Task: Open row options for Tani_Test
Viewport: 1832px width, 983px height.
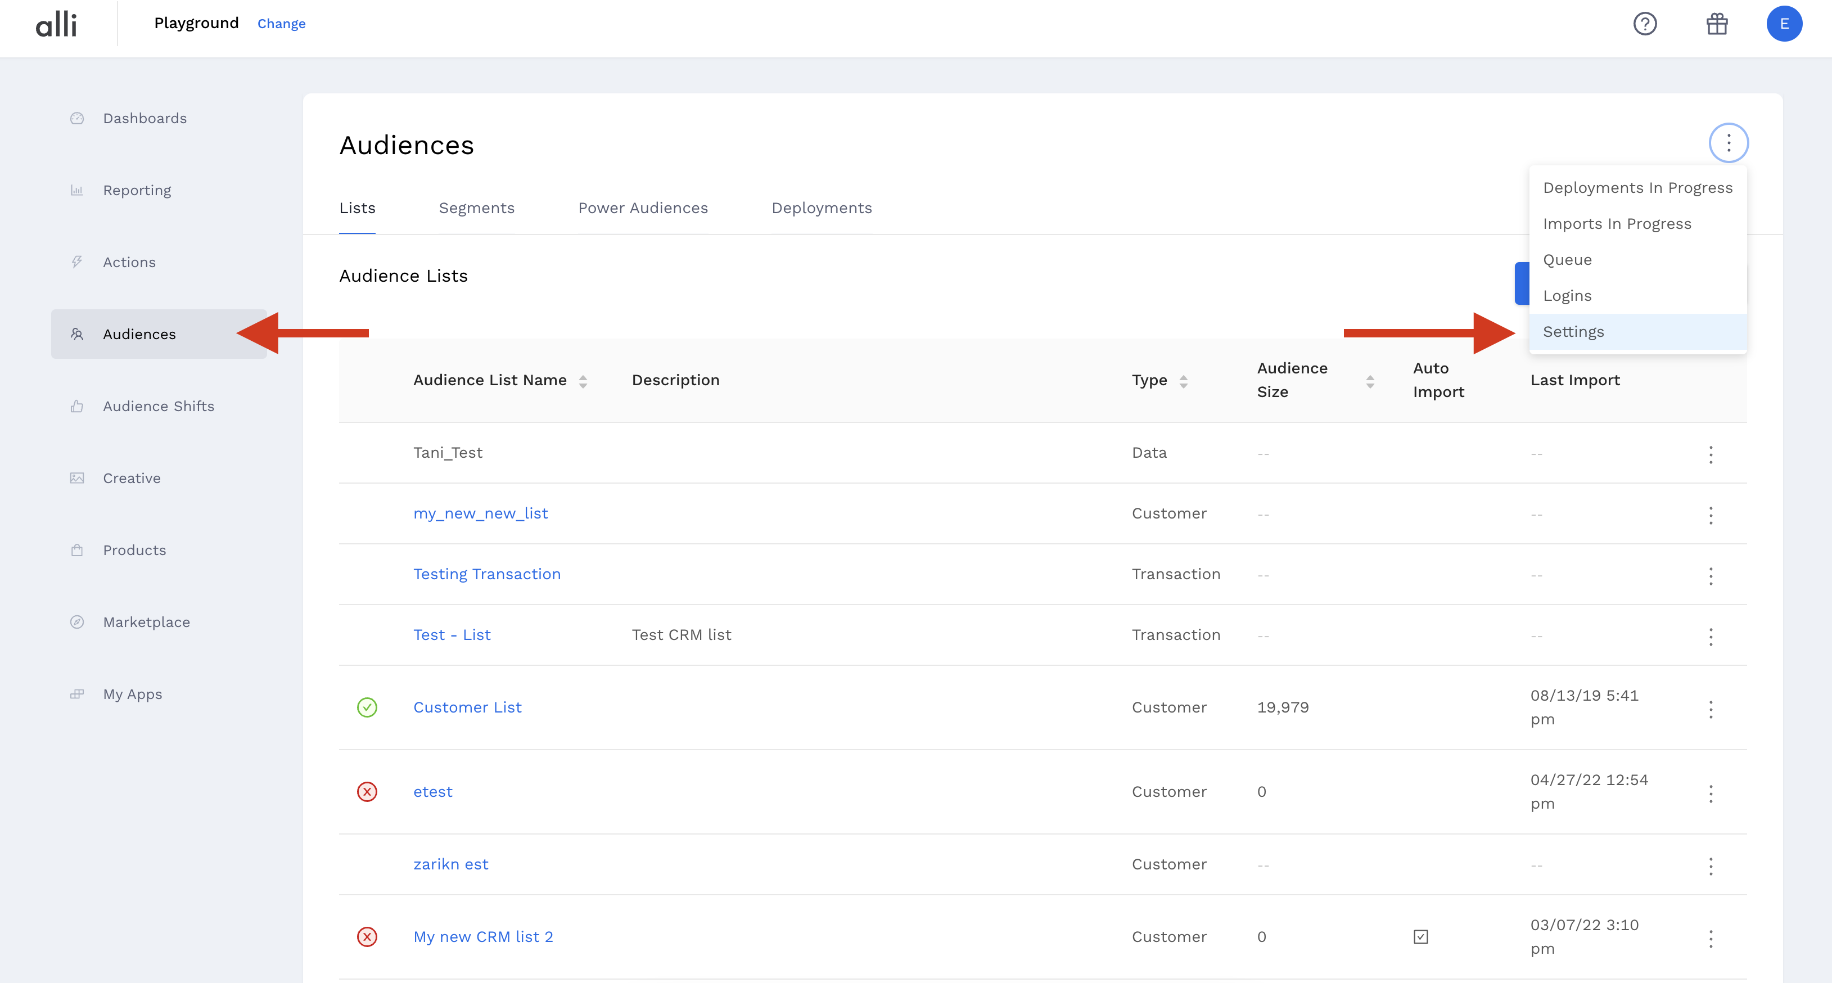Action: [1711, 454]
